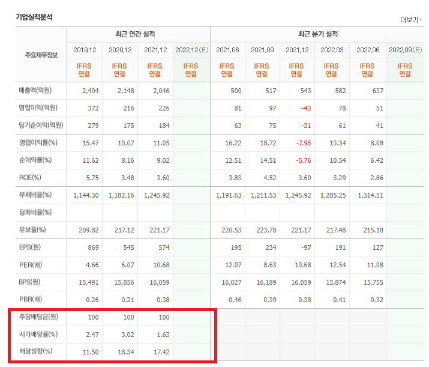Click the 시가배당률(%) row label
429x367 pixels.
(38, 334)
